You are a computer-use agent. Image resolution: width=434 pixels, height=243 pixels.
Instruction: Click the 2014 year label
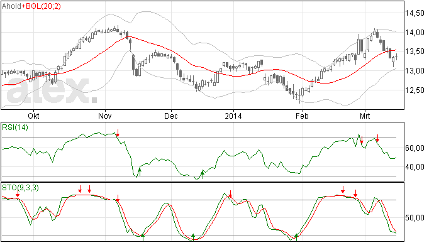[x=233, y=116]
